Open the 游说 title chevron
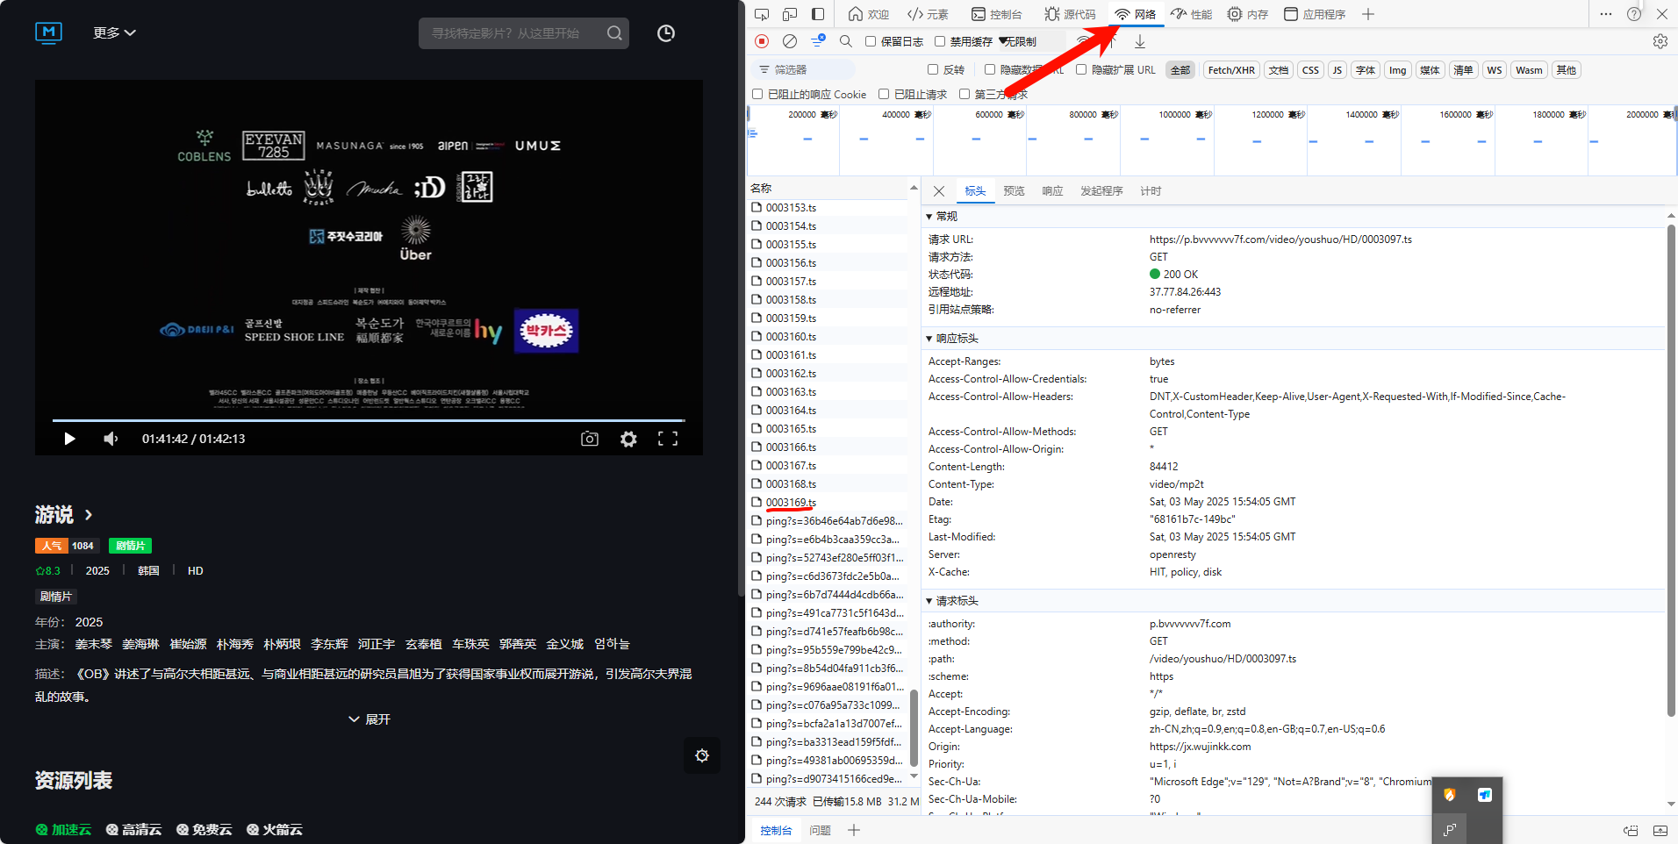Viewport: 1678px width, 844px height. 88,514
